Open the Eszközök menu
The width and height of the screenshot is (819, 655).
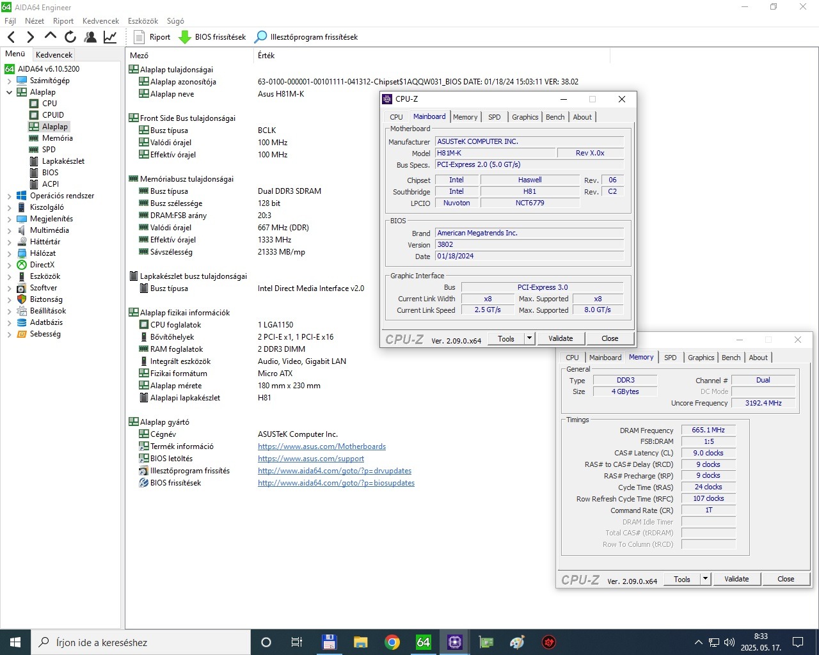coord(143,21)
